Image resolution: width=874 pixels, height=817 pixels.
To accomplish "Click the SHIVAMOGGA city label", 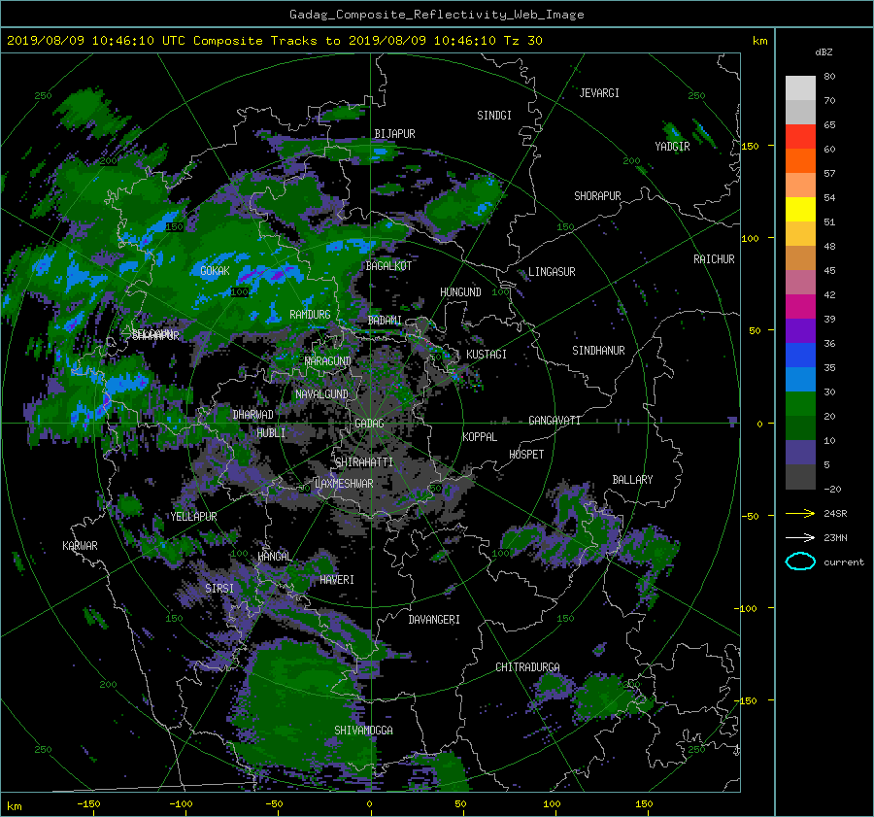I will 363,731.
